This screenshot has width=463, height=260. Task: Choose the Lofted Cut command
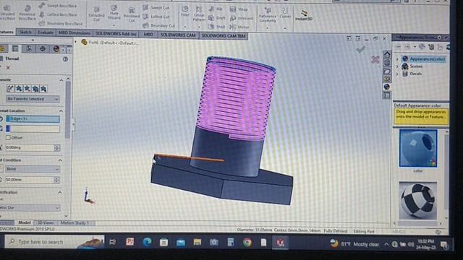(x=156, y=17)
